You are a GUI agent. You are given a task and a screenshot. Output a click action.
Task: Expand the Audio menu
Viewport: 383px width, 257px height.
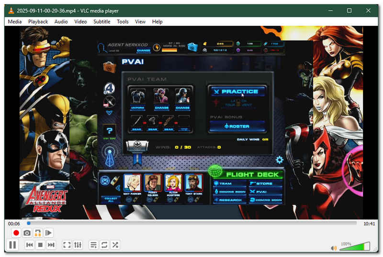click(61, 22)
